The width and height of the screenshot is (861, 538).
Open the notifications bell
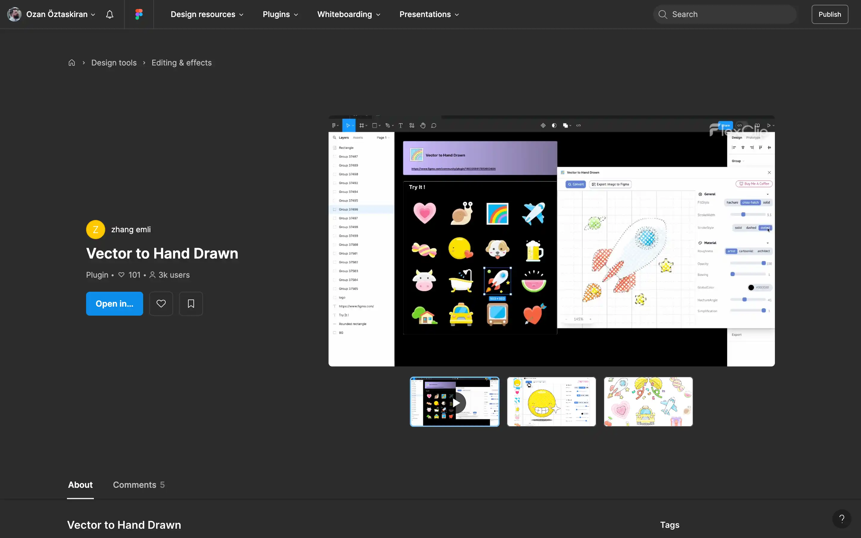click(110, 14)
